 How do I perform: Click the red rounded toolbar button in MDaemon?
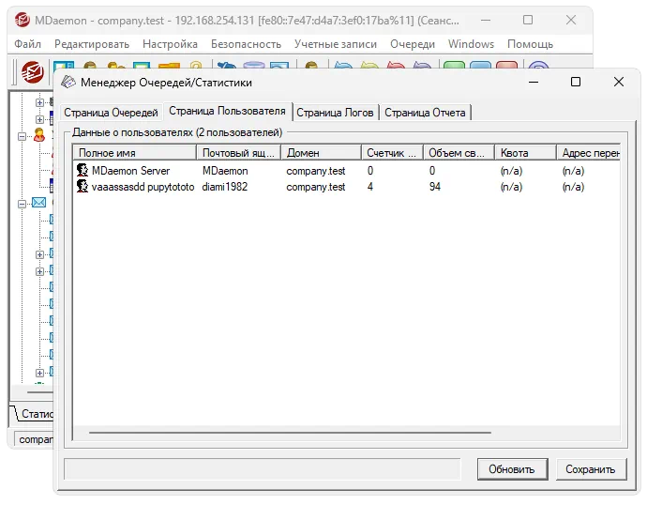tap(506, 66)
